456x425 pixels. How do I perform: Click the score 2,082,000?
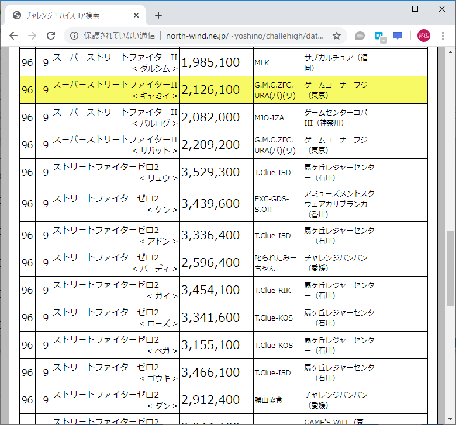(x=210, y=117)
